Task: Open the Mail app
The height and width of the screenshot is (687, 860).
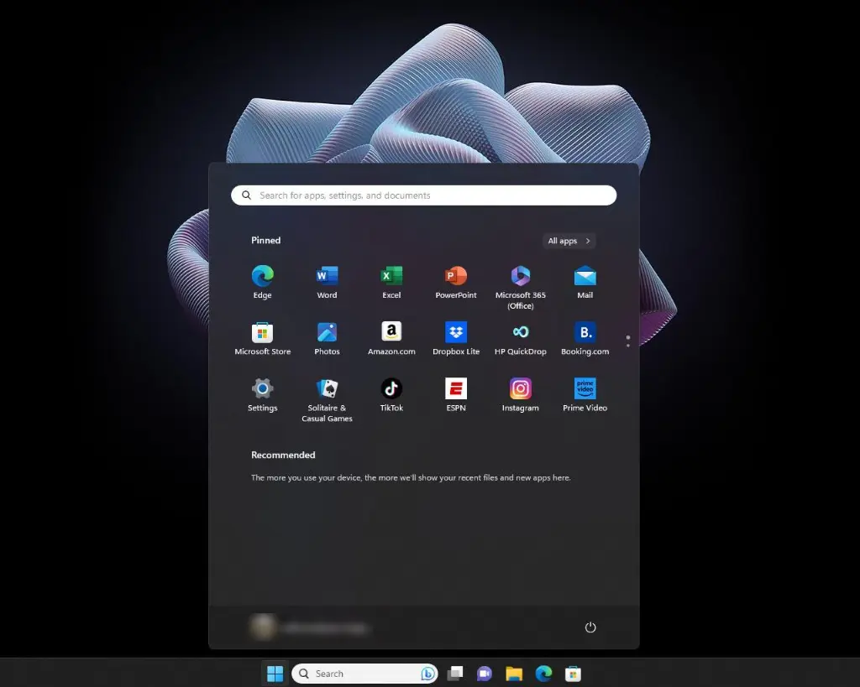Action: click(x=585, y=275)
